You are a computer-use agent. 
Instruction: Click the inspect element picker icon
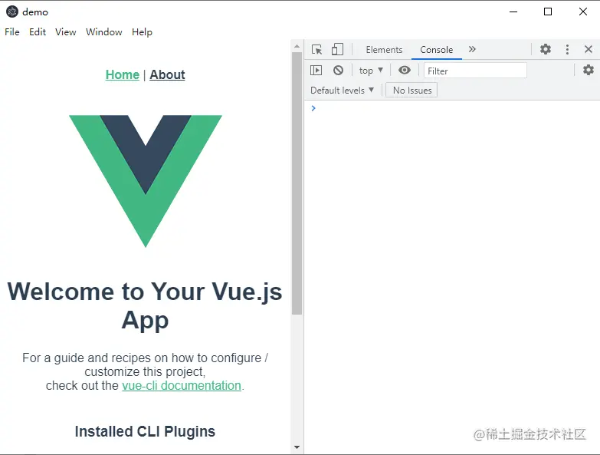316,49
